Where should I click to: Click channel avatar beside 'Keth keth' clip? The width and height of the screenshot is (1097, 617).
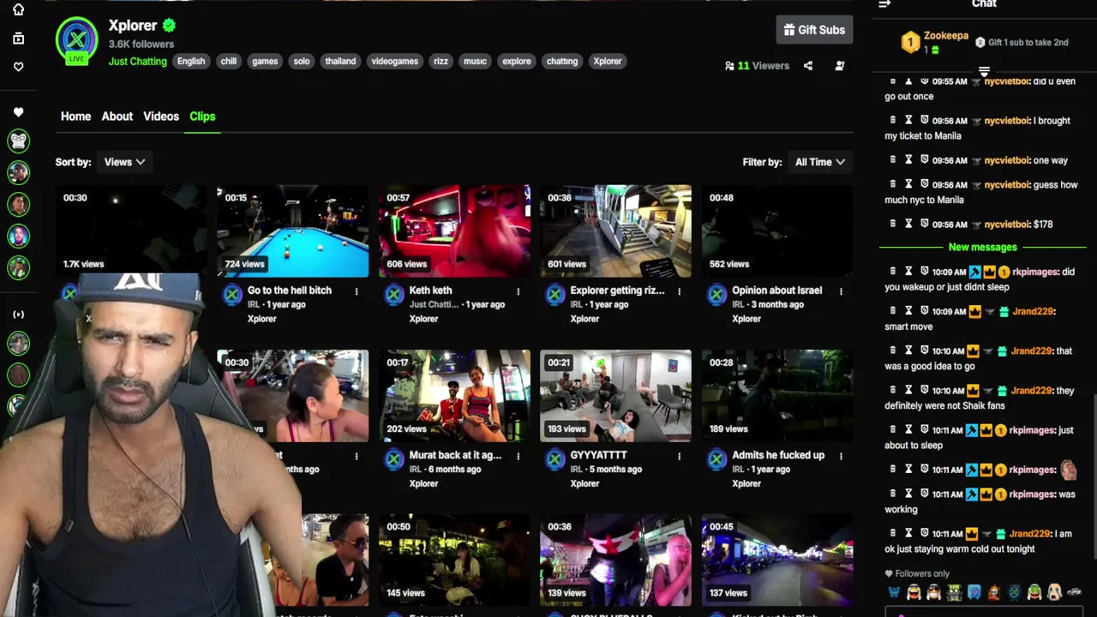(393, 296)
